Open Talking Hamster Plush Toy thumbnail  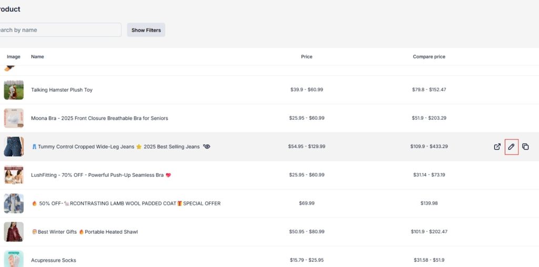(x=14, y=90)
